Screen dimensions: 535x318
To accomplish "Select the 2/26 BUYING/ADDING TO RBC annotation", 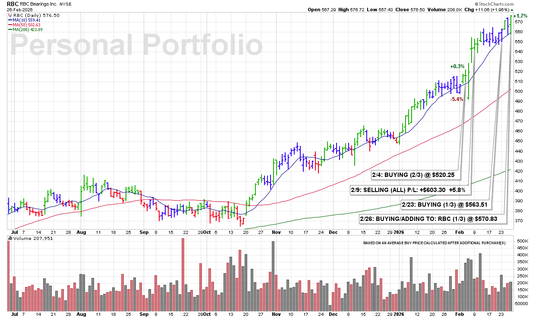I will 428,219.
